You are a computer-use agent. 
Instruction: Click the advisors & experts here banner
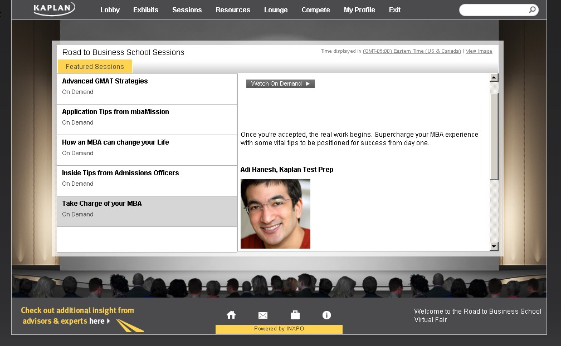click(77, 316)
